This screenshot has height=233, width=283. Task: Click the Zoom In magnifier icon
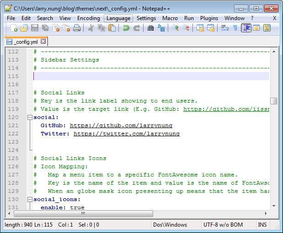point(175,28)
